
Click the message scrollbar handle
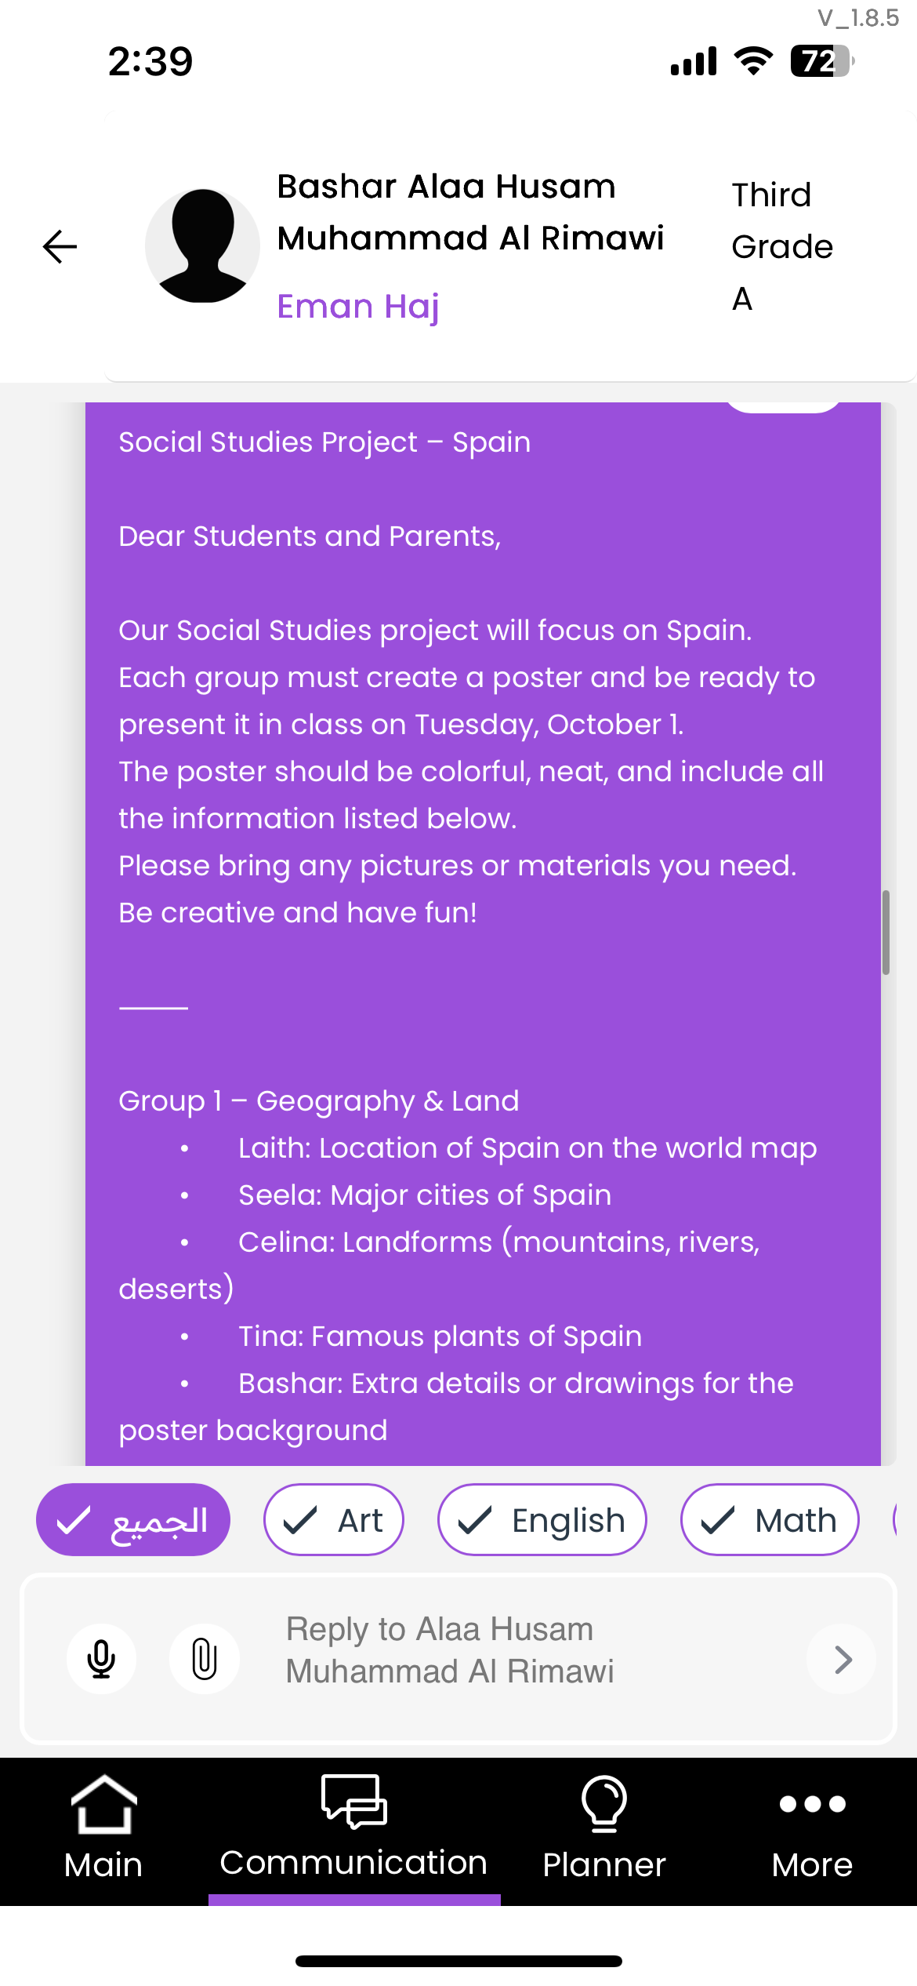[x=886, y=932]
